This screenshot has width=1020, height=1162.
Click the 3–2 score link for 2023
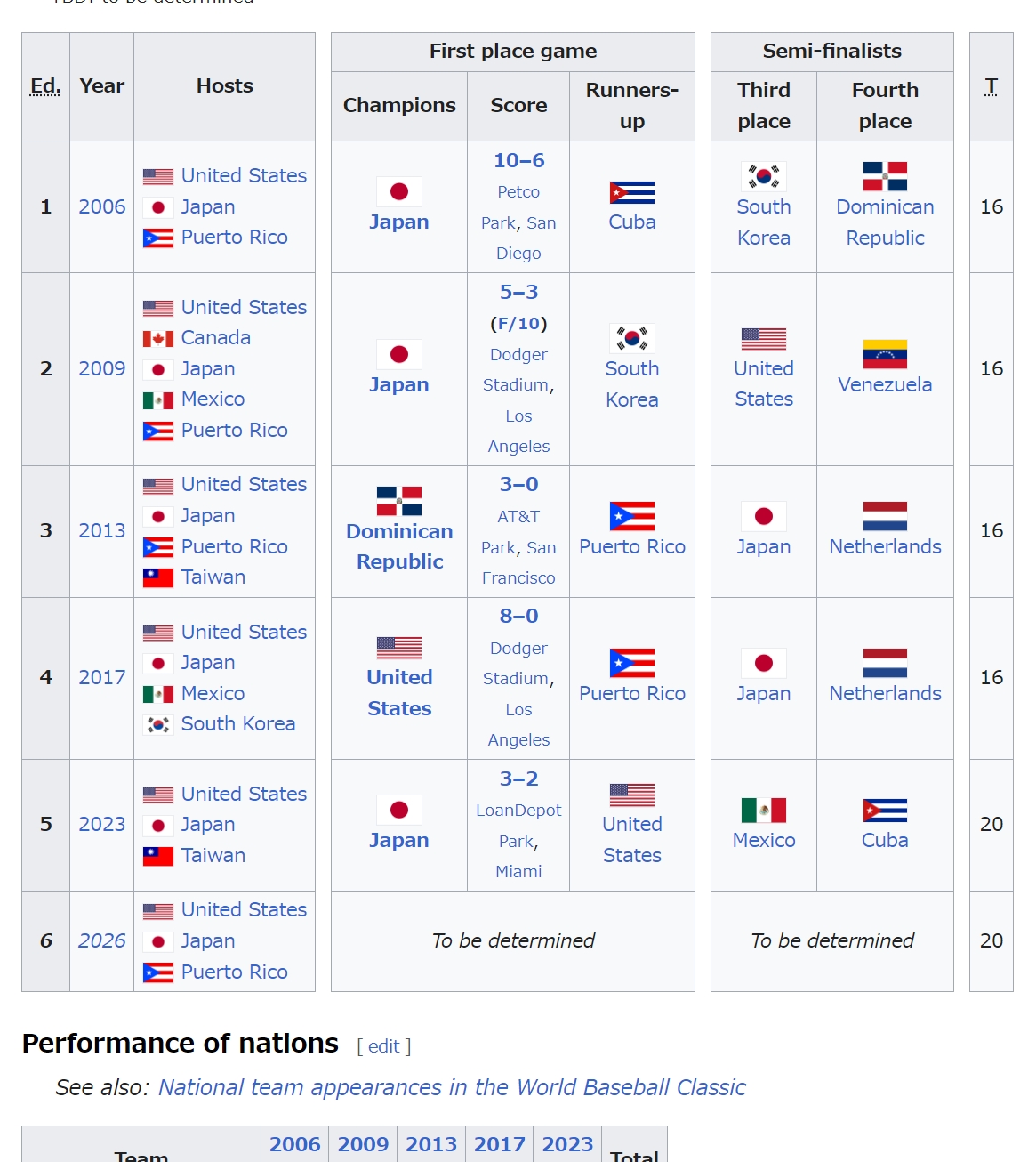point(518,779)
